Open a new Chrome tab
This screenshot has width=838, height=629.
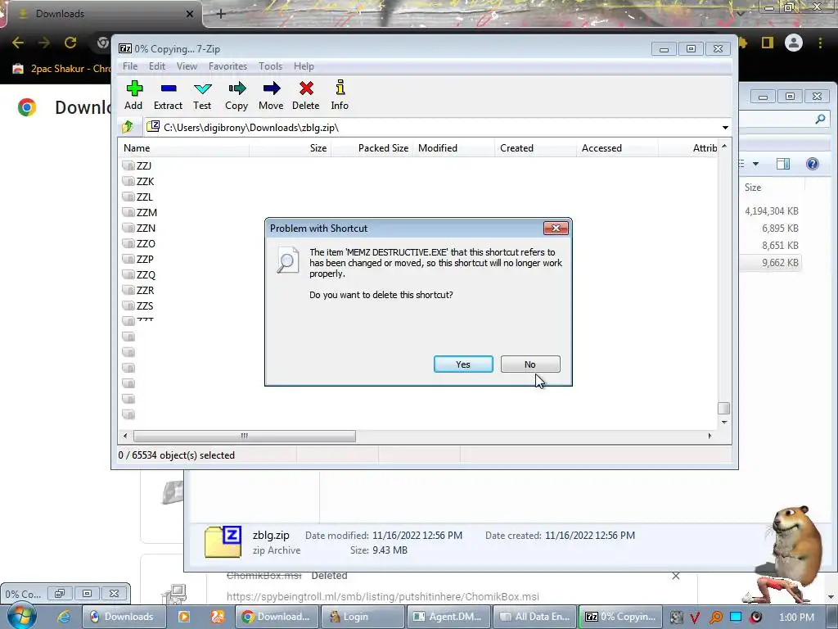[221, 14]
